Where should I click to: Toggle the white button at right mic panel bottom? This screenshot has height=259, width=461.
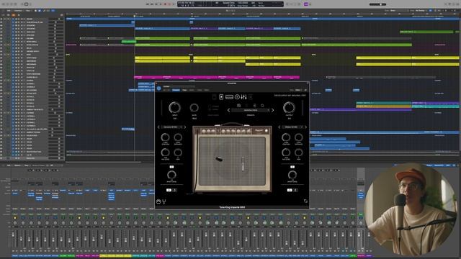point(290,190)
